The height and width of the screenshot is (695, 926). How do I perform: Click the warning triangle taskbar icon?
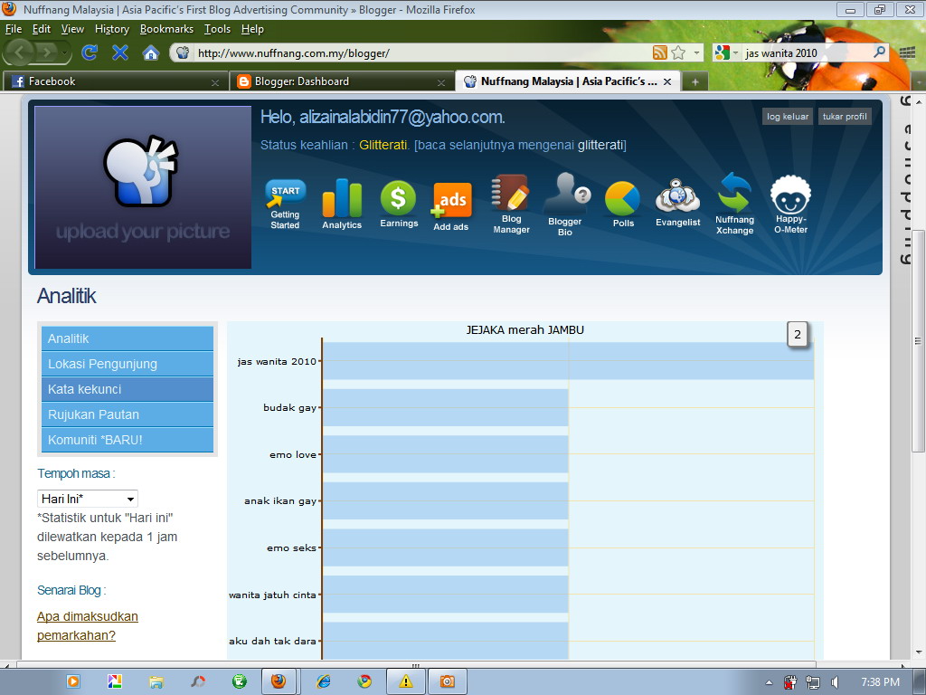406,681
